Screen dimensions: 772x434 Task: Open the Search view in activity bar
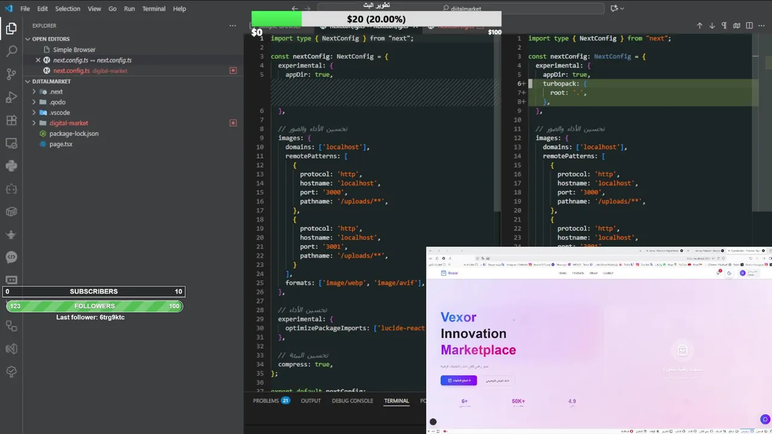(x=11, y=51)
